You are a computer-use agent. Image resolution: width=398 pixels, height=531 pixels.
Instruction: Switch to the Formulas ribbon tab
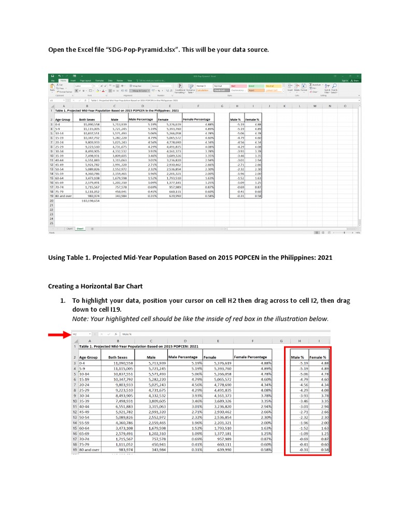click(x=99, y=80)
